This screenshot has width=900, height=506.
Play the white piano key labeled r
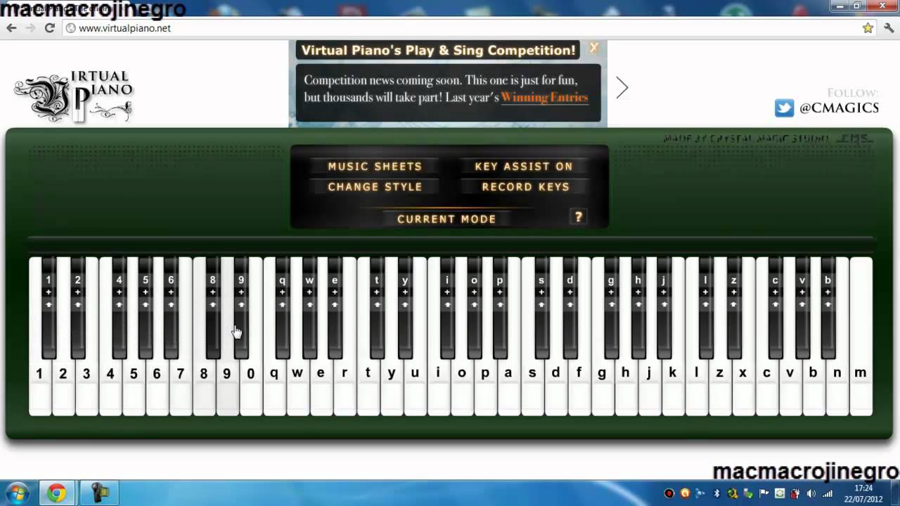coord(345,387)
